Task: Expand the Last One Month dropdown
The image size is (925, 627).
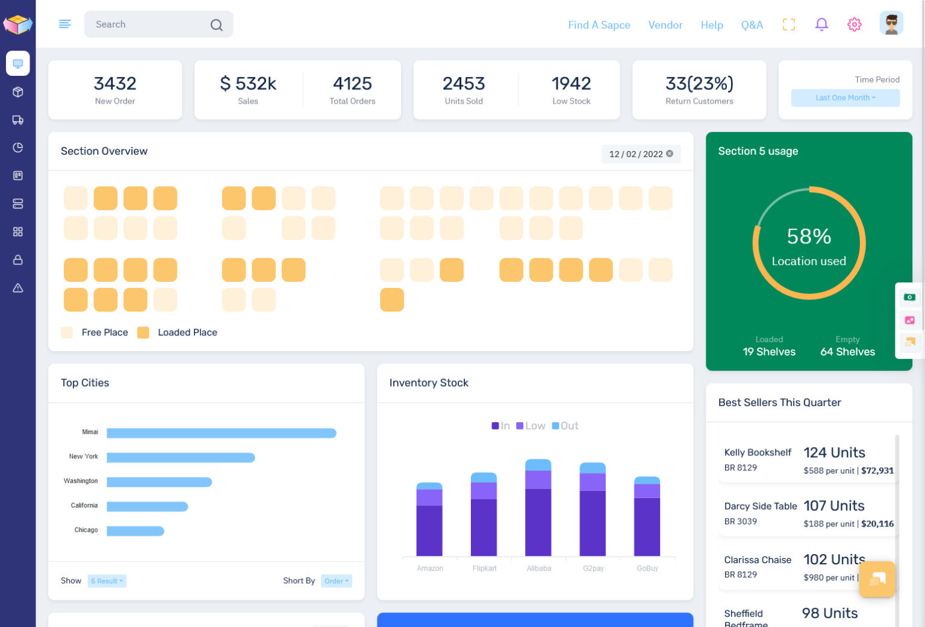Action: tap(845, 98)
